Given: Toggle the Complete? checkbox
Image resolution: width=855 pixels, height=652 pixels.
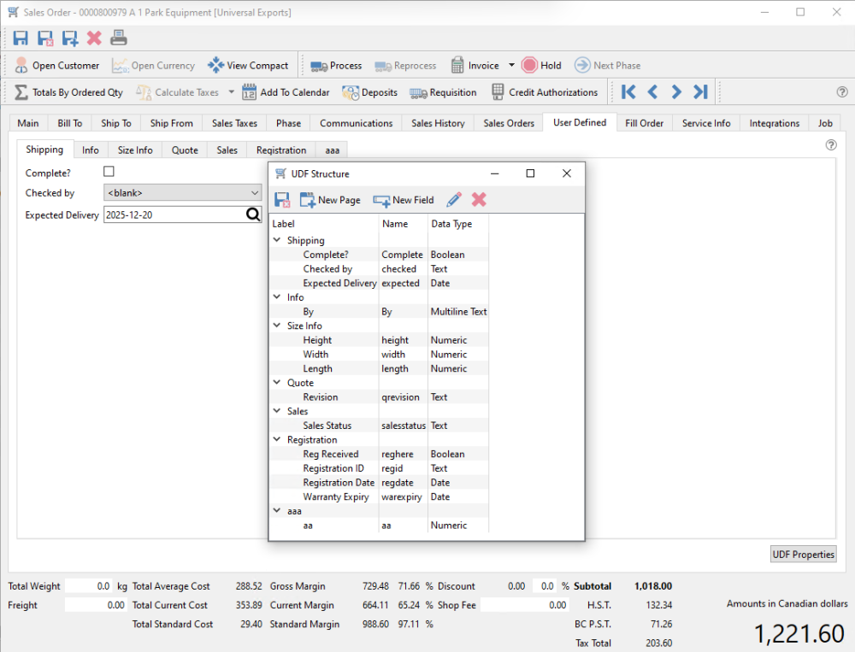Looking at the screenshot, I should click(109, 172).
